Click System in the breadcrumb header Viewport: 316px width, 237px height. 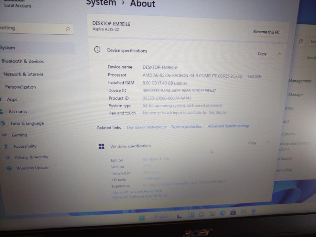click(x=101, y=3)
